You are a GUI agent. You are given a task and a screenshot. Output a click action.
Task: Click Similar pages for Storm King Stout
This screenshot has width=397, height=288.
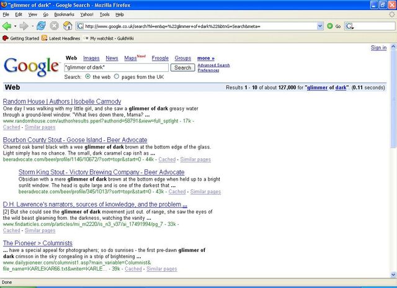pos(205,192)
